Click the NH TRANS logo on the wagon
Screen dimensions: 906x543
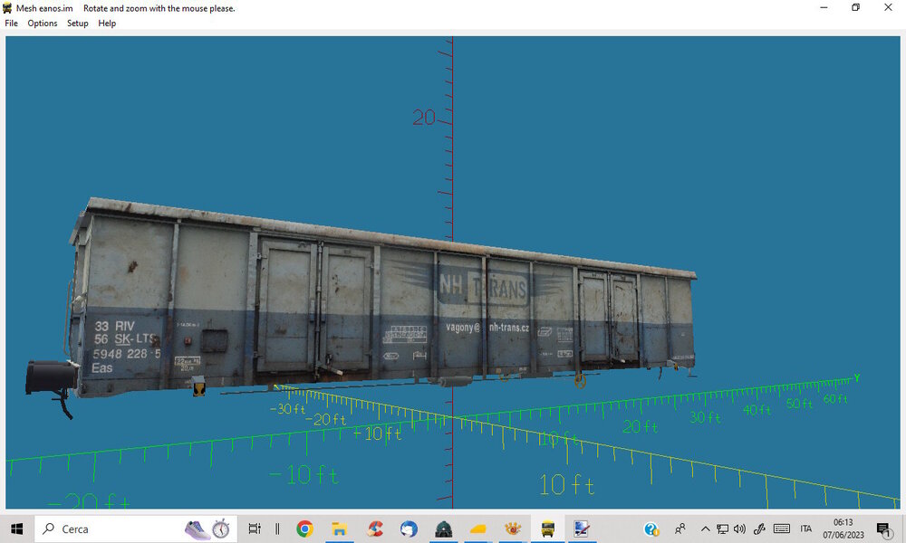point(483,287)
